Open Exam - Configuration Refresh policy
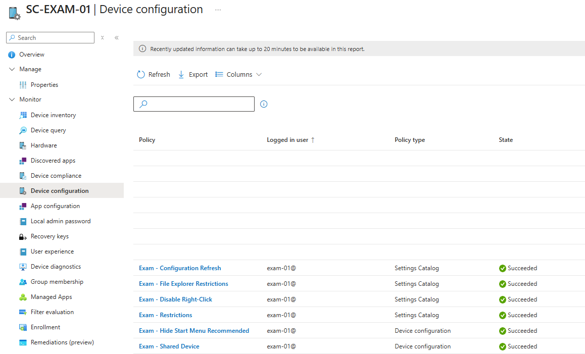 (x=180, y=268)
